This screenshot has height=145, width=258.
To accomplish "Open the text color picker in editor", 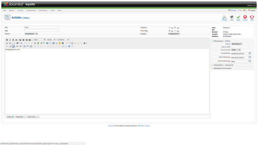I will point(85,43).
